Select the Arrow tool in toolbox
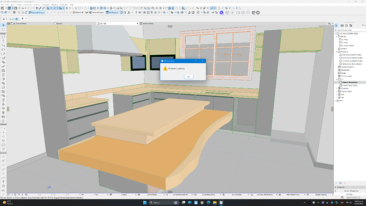The height and width of the screenshot is (206, 366). tap(3, 25)
